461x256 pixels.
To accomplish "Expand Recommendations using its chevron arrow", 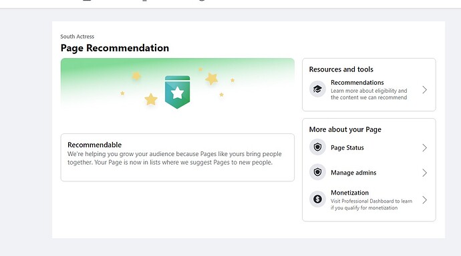I will tap(424, 90).
